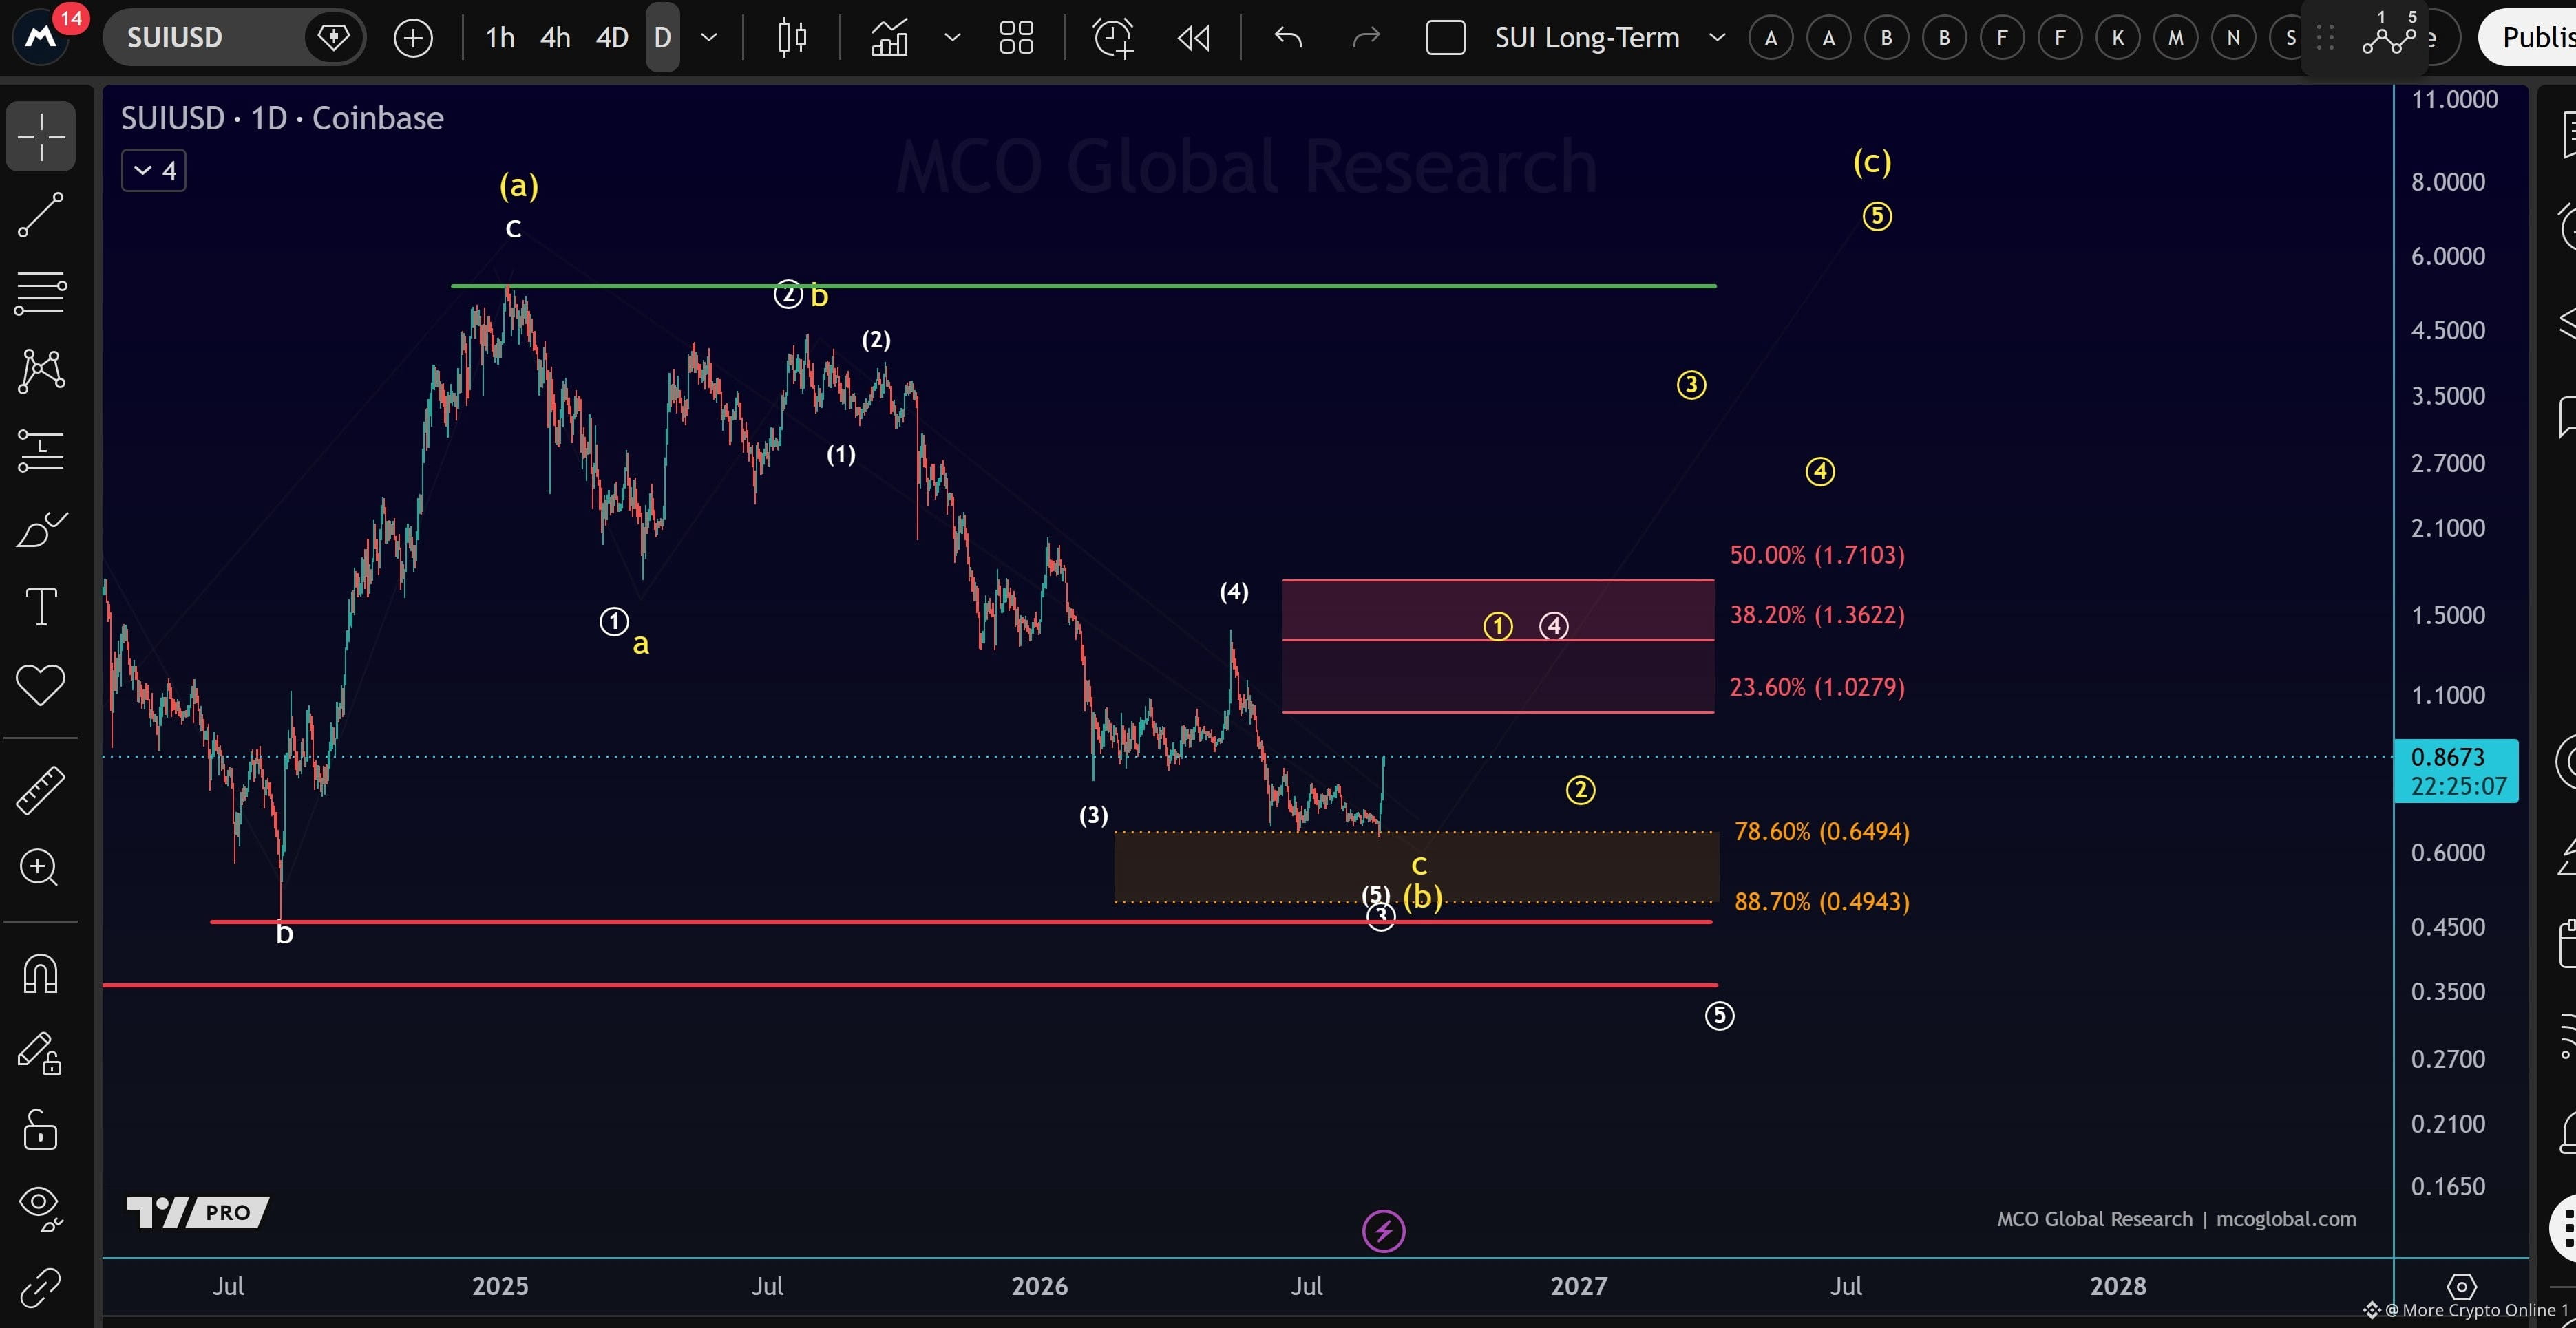Select the text annotation tool
Screen dimensions: 2576x1328
click(41, 606)
